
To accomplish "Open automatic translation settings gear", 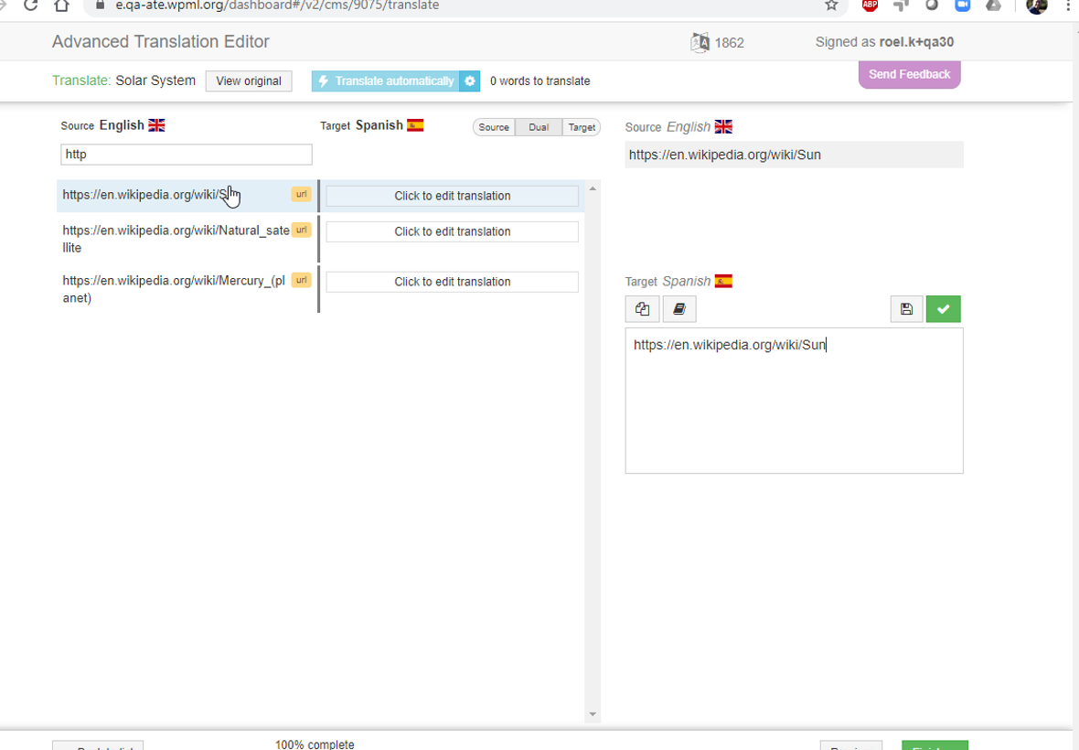I will [x=470, y=81].
